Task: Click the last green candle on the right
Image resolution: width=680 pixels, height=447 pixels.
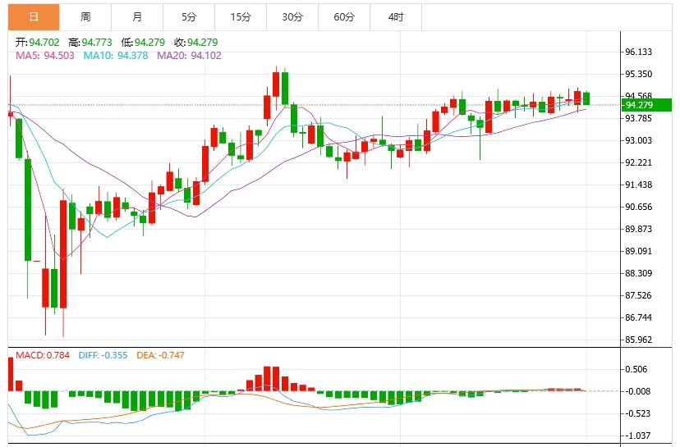Action: (586, 98)
